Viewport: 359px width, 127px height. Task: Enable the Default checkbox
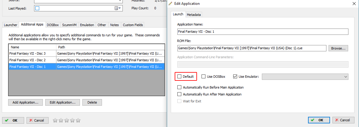pyautogui.click(x=179, y=77)
